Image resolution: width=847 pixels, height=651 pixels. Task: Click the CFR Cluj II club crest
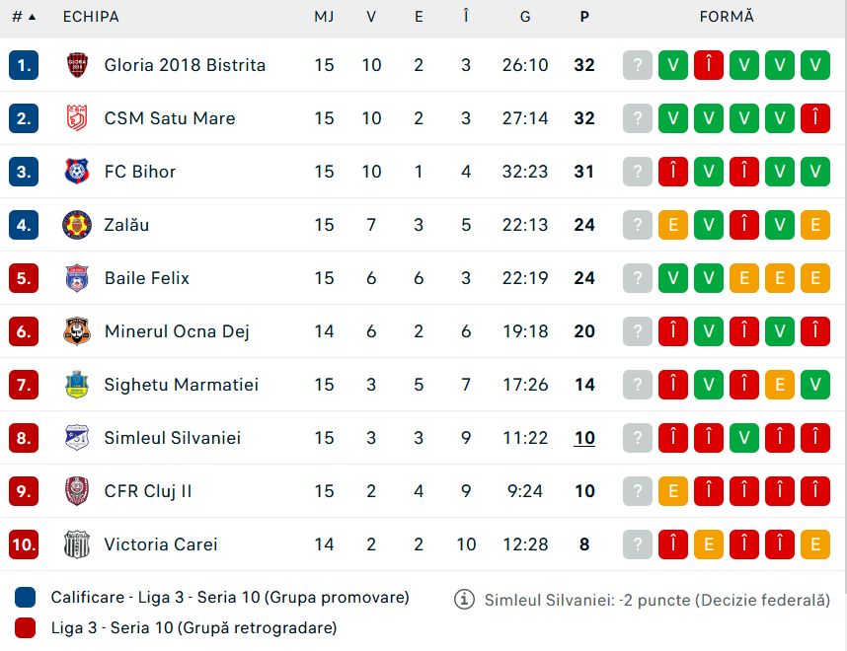pyautogui.click(x=76, y=491)
